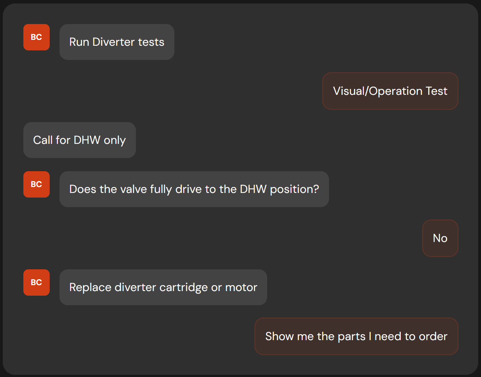Select the BC avatar next to the valve question

pyautogui.click(x=37, y=184)
